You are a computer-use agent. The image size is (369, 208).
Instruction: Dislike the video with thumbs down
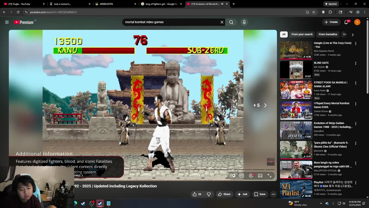tap(209, 194)
